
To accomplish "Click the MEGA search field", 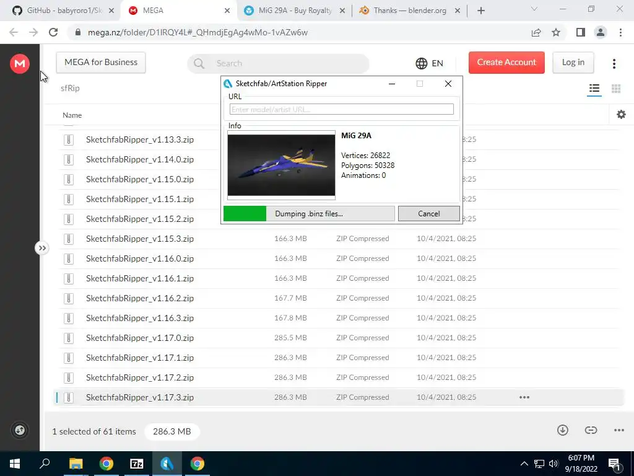I will click(278, 63).
